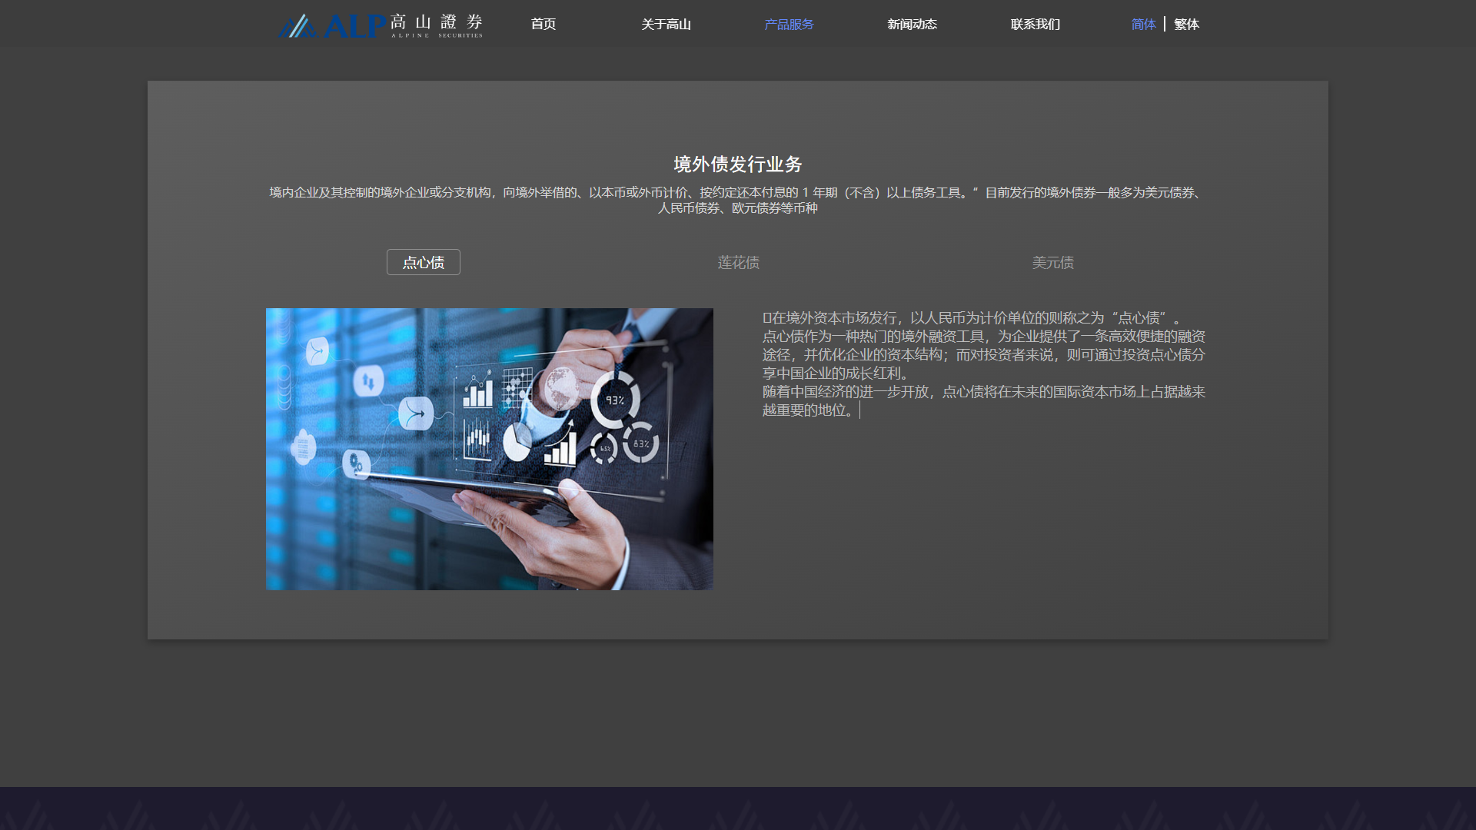Switch language to 繁体
The height and width of the screenshot is (830, 1476).
pos(1186,25)
